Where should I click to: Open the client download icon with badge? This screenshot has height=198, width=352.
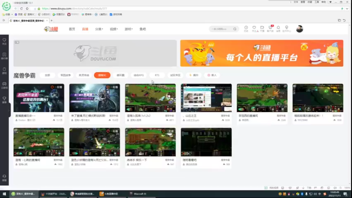(x=270, y=29)
